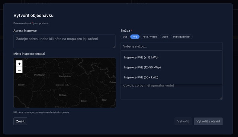Click Plzeň (Pilsen) label on the map
The image size is (238, 137).
coord(22,85)
